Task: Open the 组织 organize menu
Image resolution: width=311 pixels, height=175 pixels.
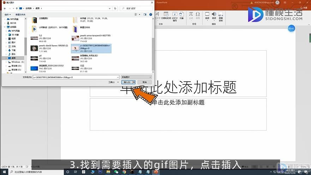Action: pos(7,14)
